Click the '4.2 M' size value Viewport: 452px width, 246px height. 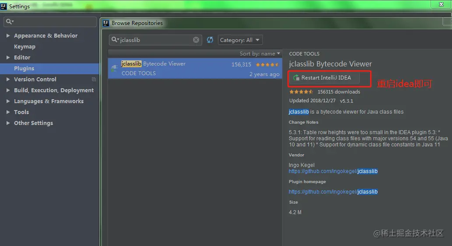(295, 212)
